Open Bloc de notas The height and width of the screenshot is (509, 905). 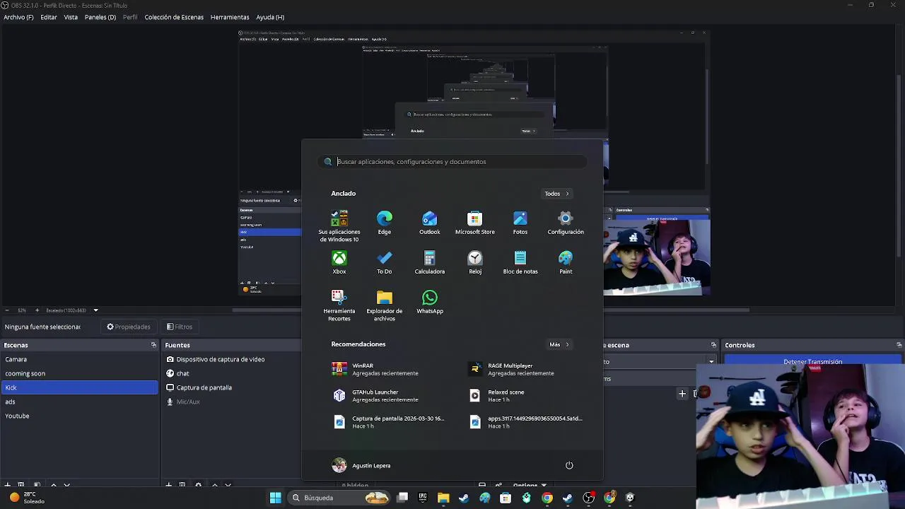tap(520, 262)
